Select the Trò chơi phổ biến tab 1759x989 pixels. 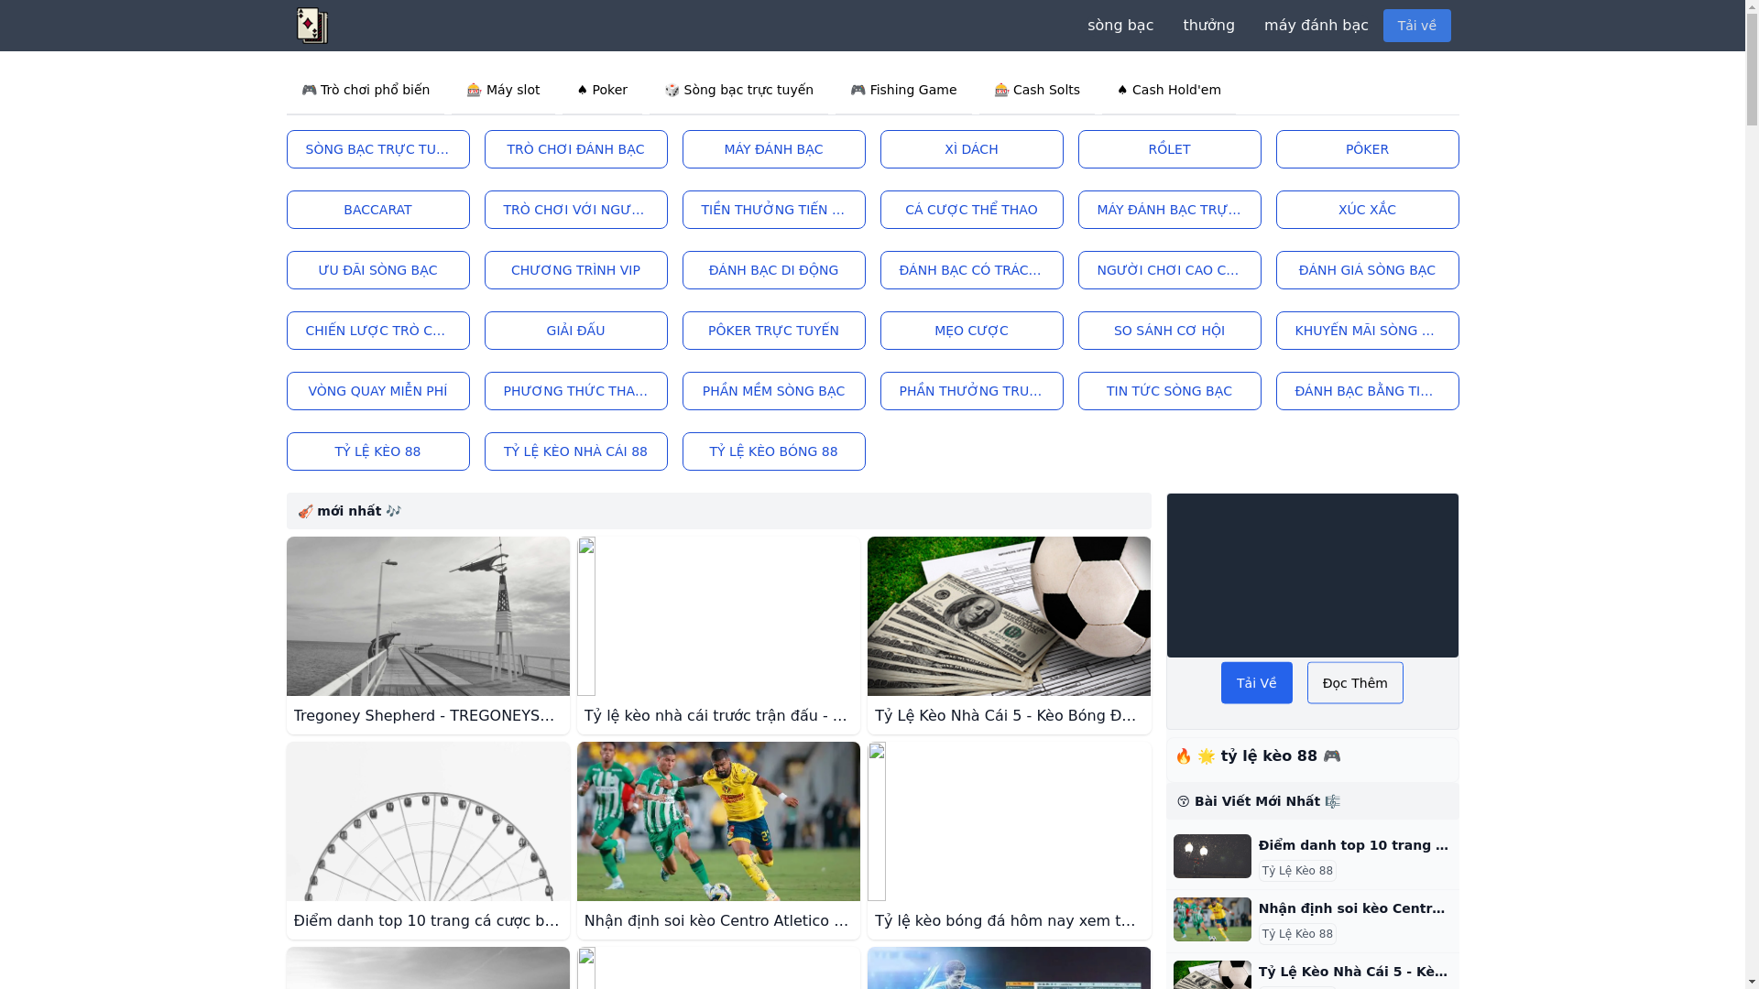click(x=366, y=90)
